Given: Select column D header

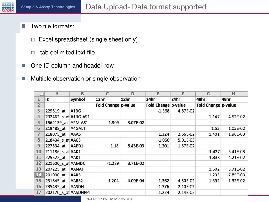Looking at the screenshot, I should [133, 94].
